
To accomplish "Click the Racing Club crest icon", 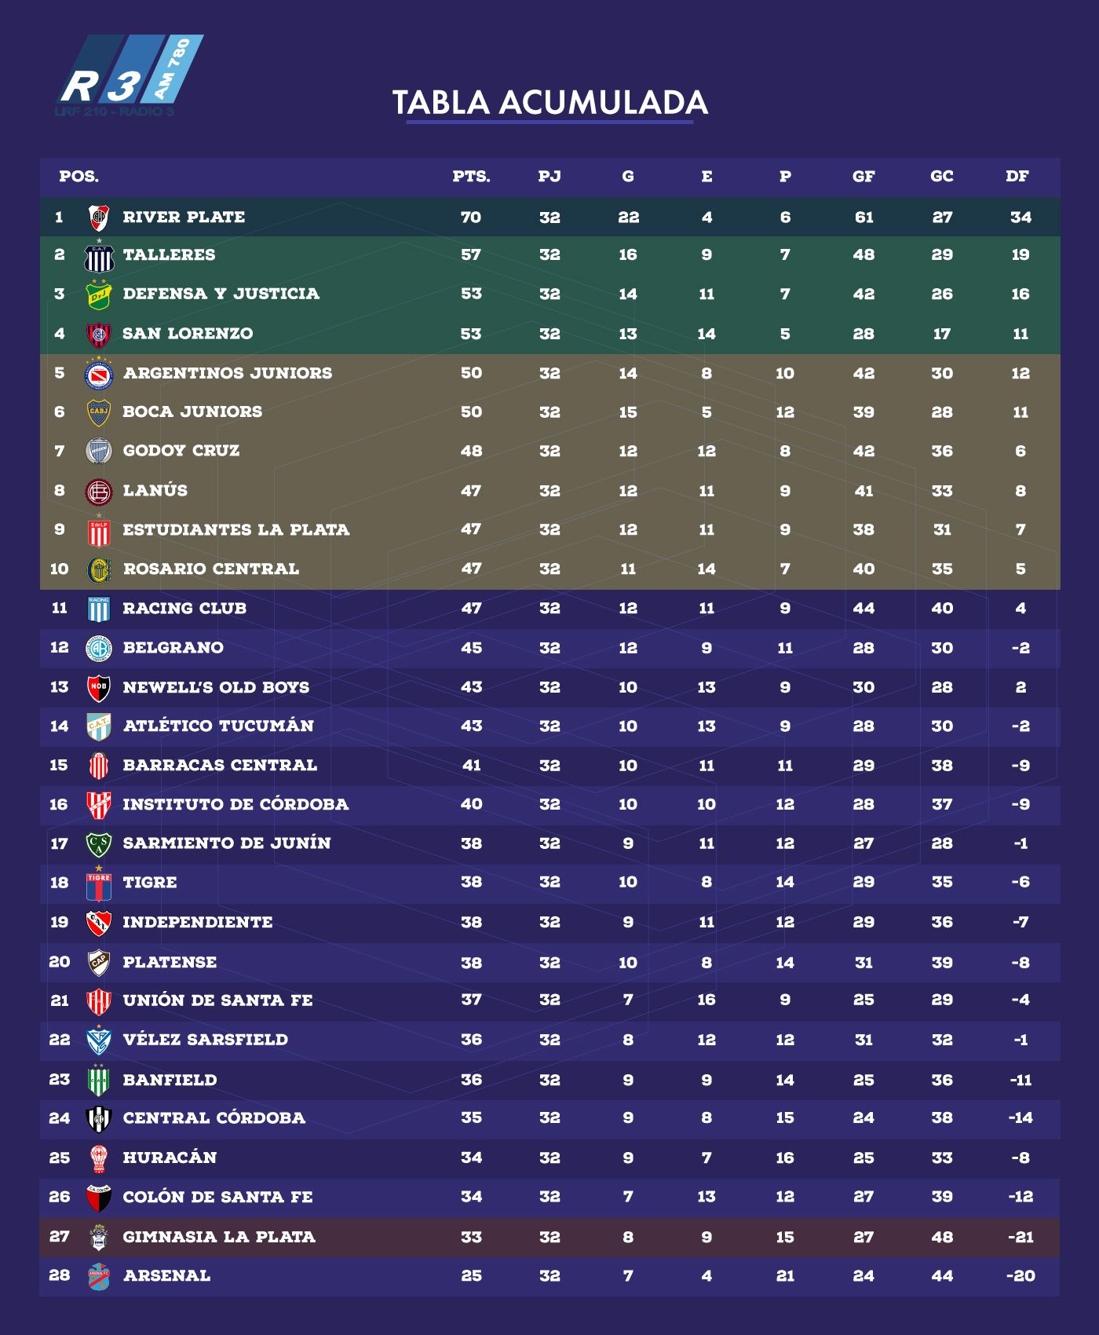I will pyautogui.click(x=99, y=609).
